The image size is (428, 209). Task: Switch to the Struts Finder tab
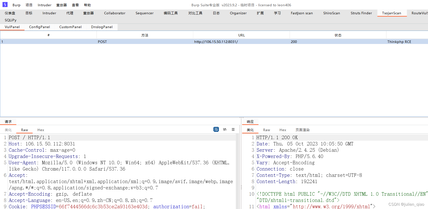pyautogui.click(x=361, y=13)
